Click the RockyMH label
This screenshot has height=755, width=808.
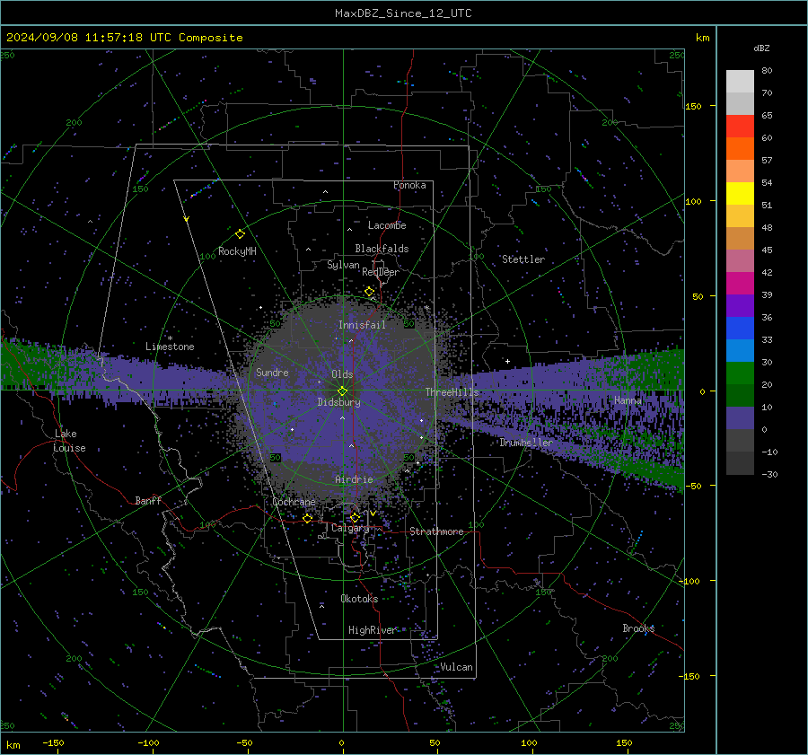point(237,251)
